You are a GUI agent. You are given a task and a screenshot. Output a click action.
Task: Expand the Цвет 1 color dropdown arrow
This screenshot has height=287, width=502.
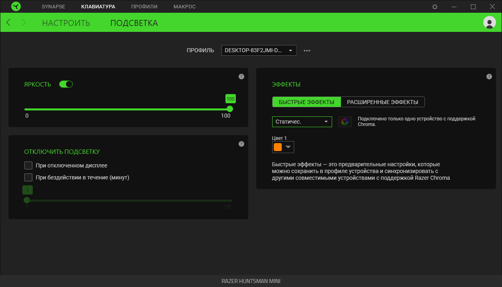pos(288,147)
